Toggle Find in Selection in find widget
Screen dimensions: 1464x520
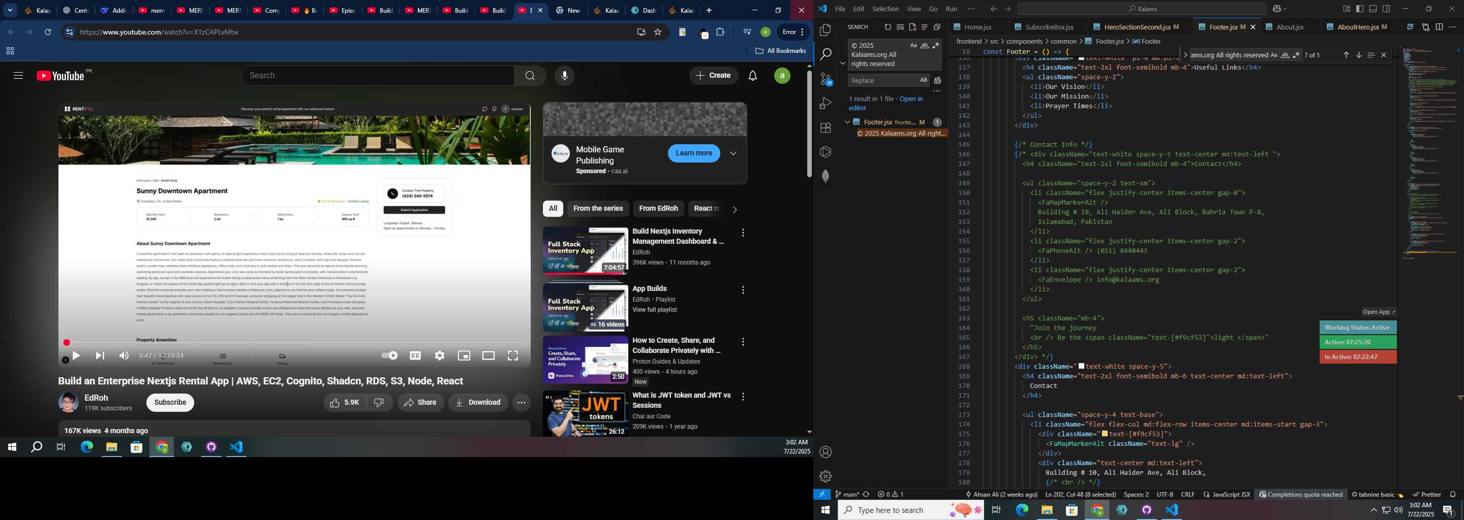pyautogui.click(x=1371, y=55)
